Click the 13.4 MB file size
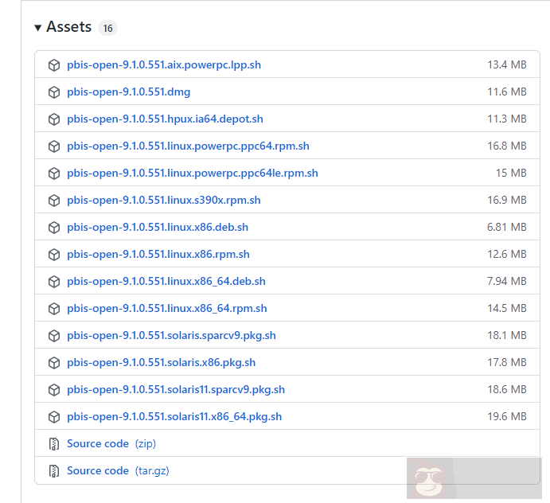This screenshot has width=550, height=503. [507, 64]
